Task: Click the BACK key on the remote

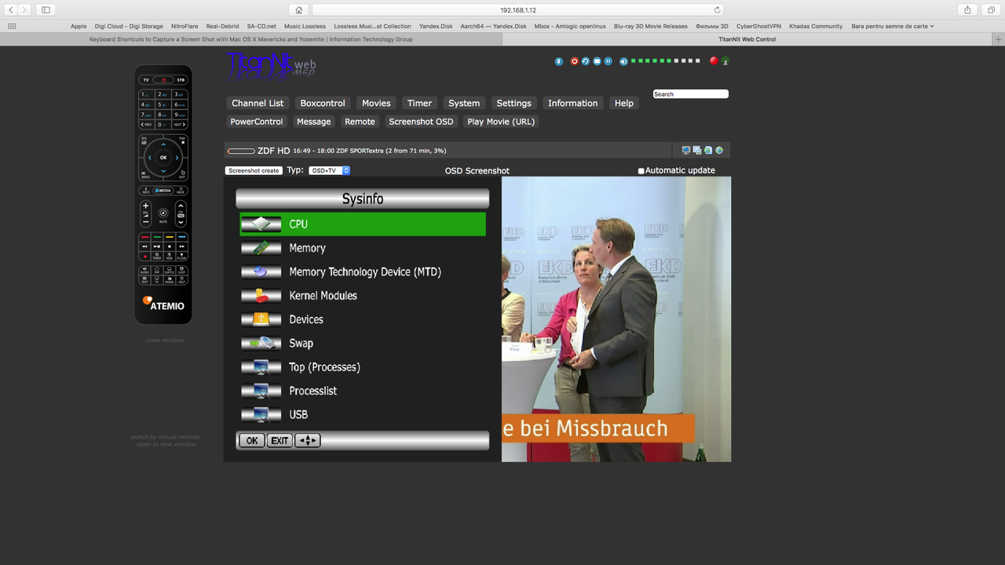Action: point(181,191)
